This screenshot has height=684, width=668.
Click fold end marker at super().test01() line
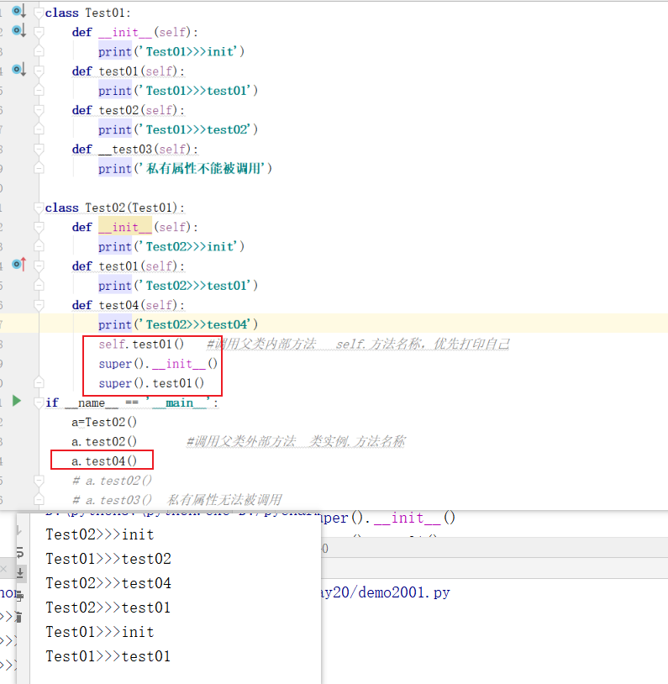pyautogui.click(x=39, y=382)
